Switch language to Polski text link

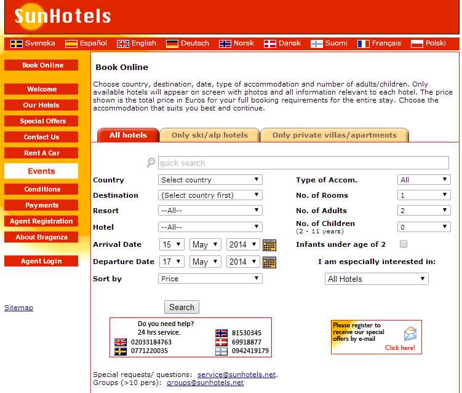tap(436, 43)
